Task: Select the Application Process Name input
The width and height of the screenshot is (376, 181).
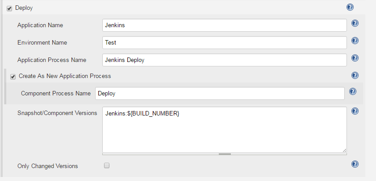Action: click(224, 60)
